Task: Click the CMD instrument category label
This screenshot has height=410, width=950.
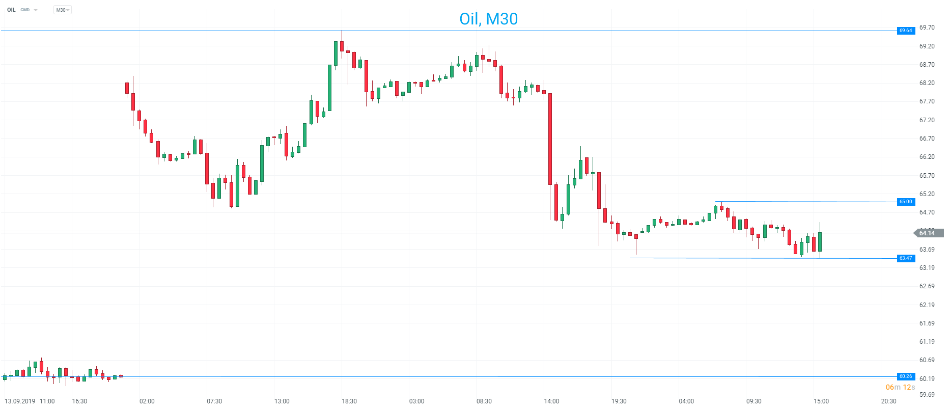Action: 25,10
